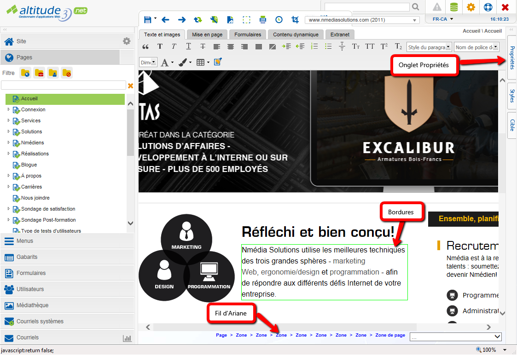Open the text color A picker
517x355 pixels.
tap(167, 62)
